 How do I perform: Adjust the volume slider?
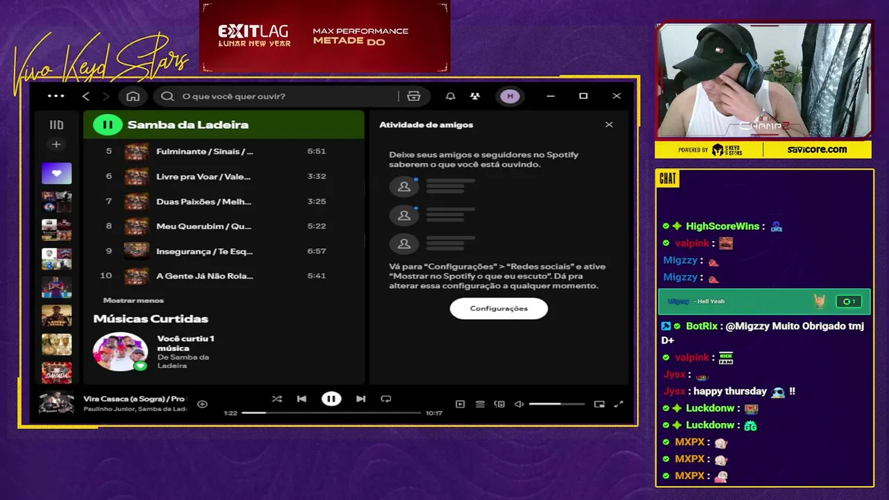point(556,404)
